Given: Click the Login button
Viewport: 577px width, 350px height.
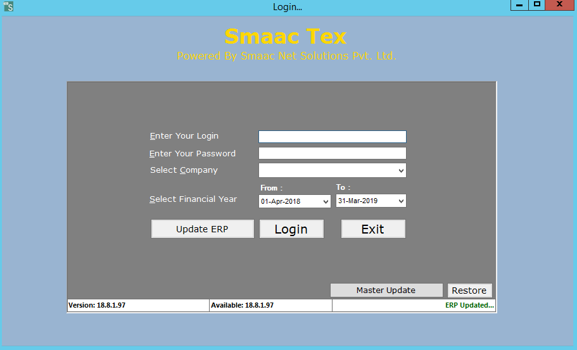Looking at the screenshot, I should [x=291, y=229].
